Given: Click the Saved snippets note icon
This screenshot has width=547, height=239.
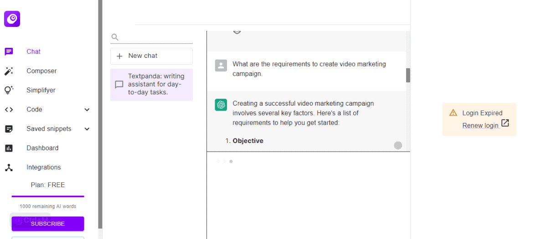Looking at the screenshot, I should coord(9,129).
